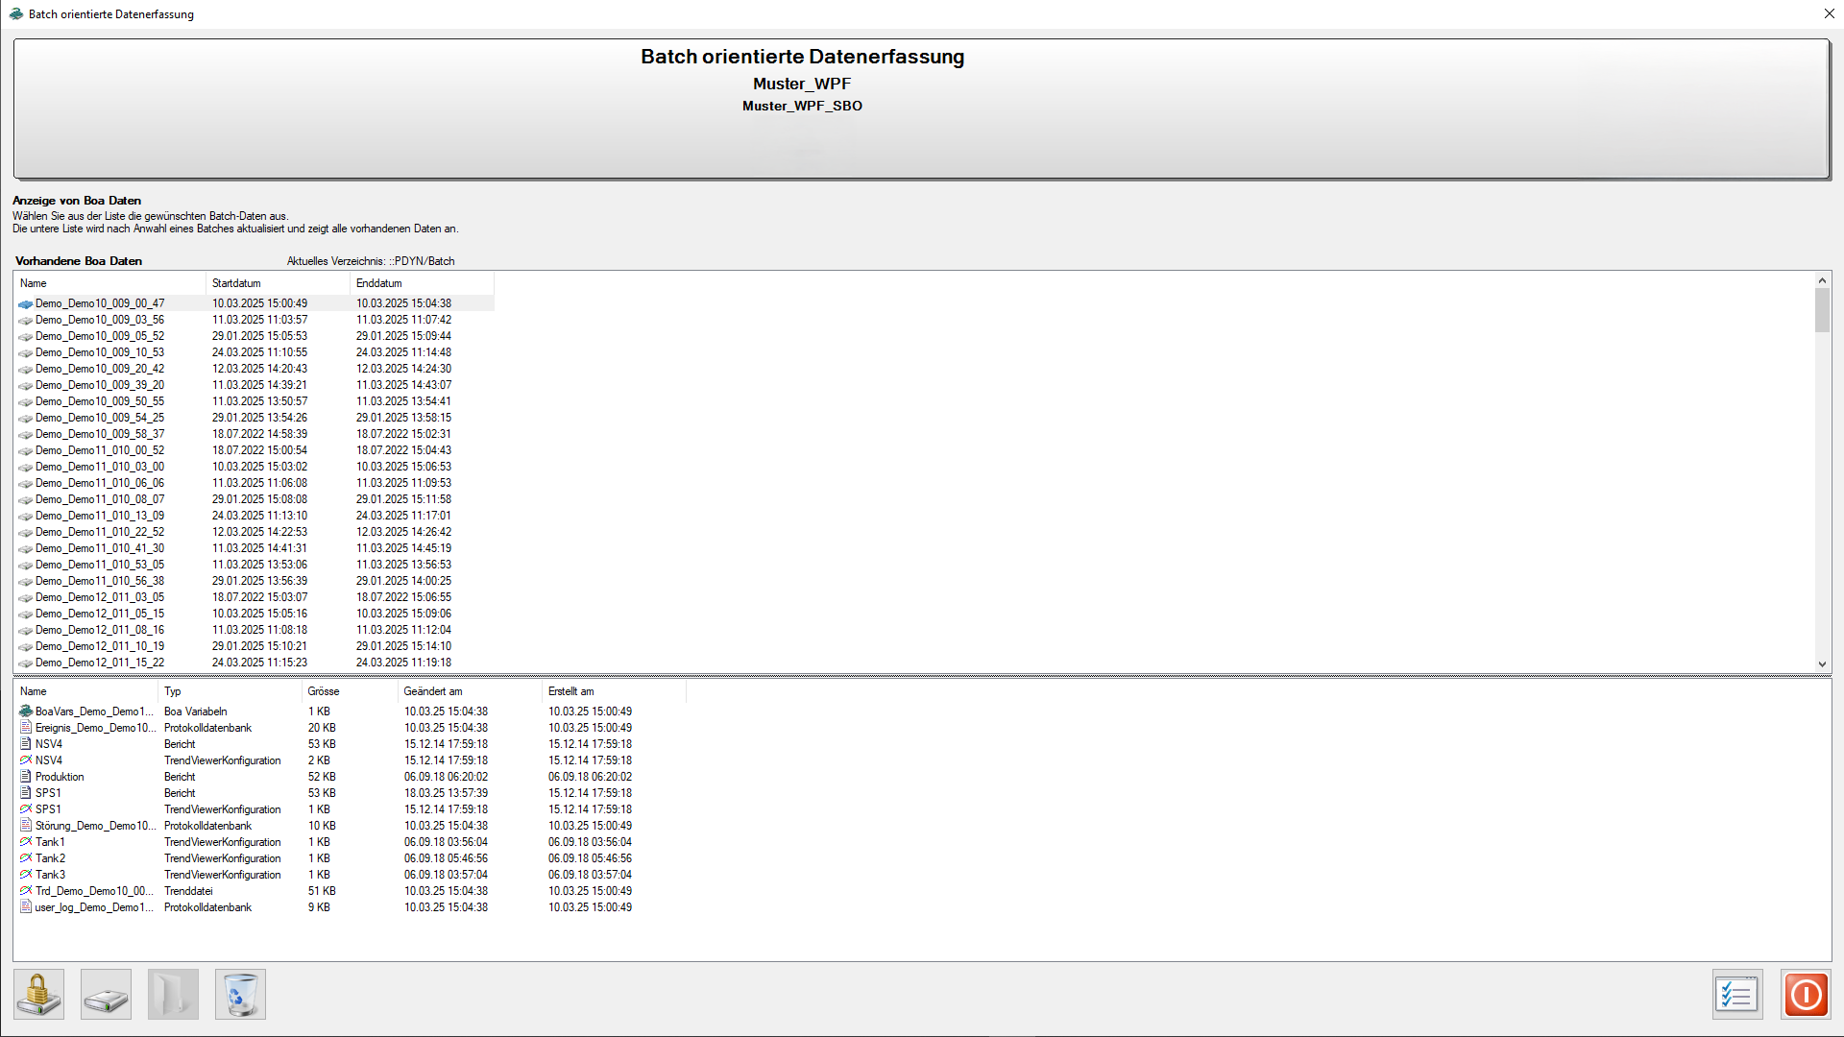1844x1037 pixels.
Task: Select batch Demo_Demo11_010_56_38
Action: click(255, 581)
